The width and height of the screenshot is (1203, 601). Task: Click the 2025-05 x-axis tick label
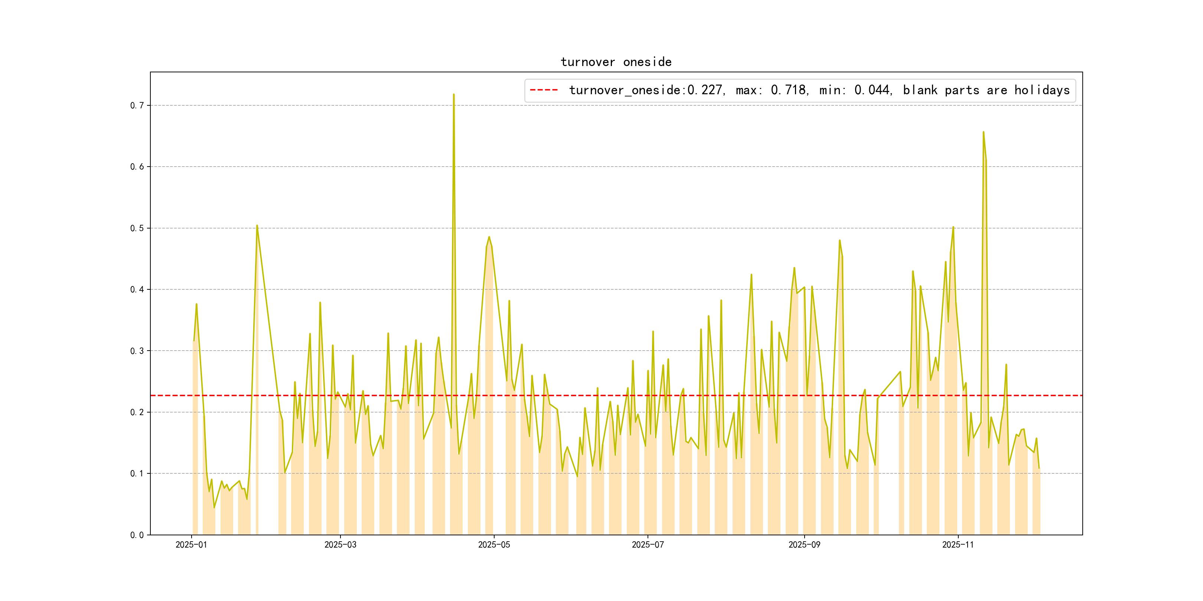(493, 545)
